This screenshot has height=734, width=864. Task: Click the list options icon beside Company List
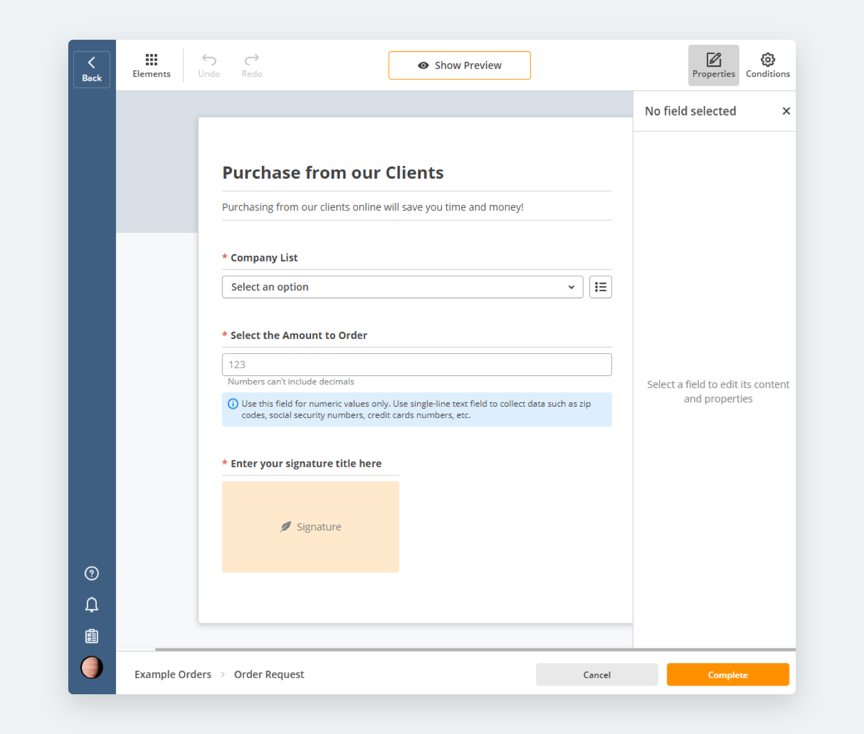point(600,287)
